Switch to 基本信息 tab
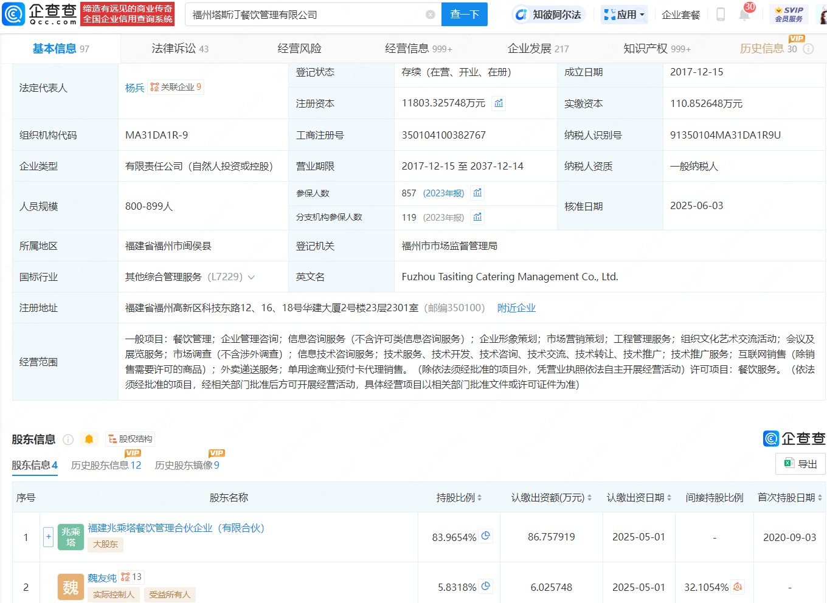Screen dimensions: 827x603 click(61, 49)
